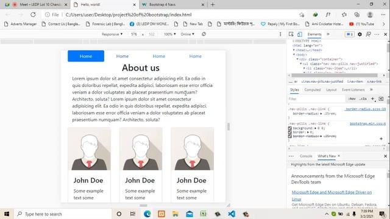Reload the page with refresh icon
The height and width of the screenshot is (219, 390).
click(x=33, y=15)
